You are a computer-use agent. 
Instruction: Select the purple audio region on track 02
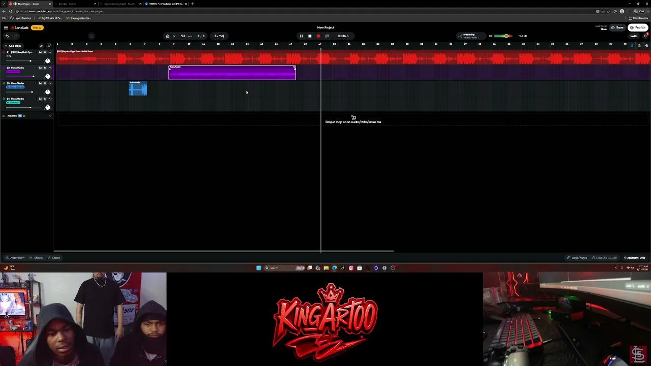coord(232,73)
